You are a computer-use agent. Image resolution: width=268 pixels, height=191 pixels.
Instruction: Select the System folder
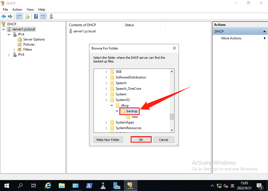[121, 94]
